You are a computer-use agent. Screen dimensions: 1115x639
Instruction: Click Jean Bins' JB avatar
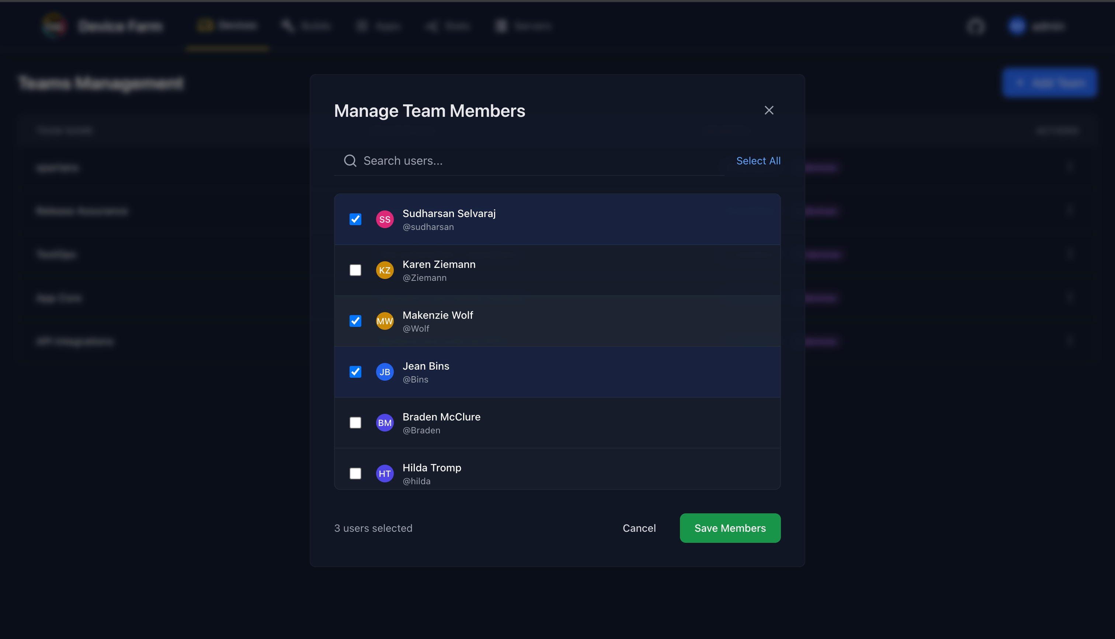tap(385, 372)
